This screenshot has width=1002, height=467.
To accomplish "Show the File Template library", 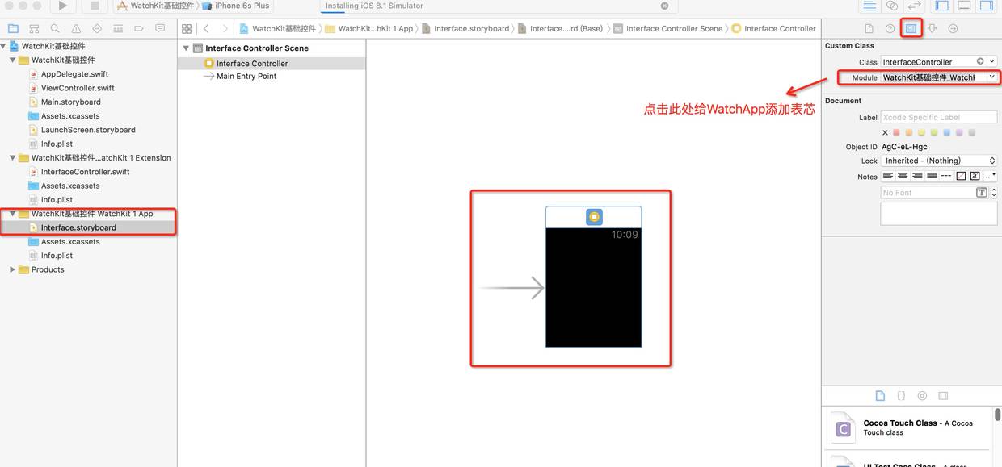I will 881,396.
